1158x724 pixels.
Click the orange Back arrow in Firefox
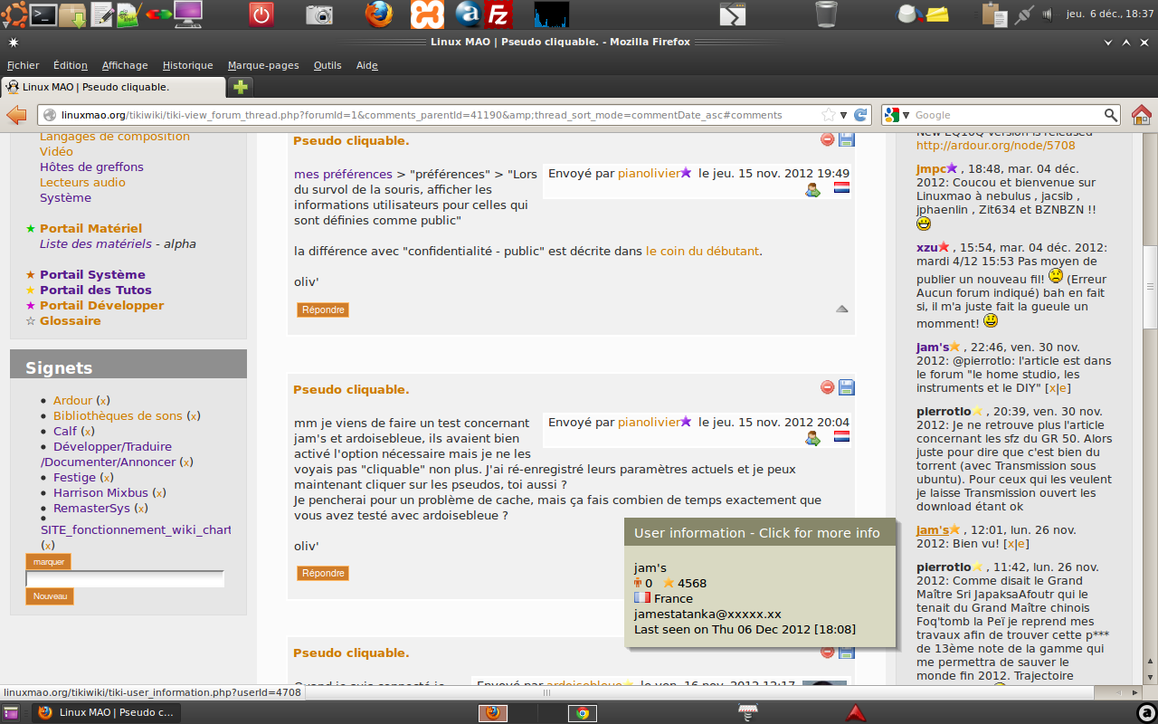(16, 115)
